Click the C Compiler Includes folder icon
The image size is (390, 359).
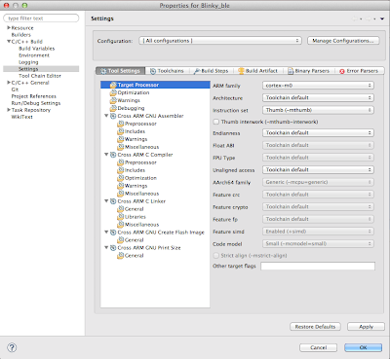[121, 170]
